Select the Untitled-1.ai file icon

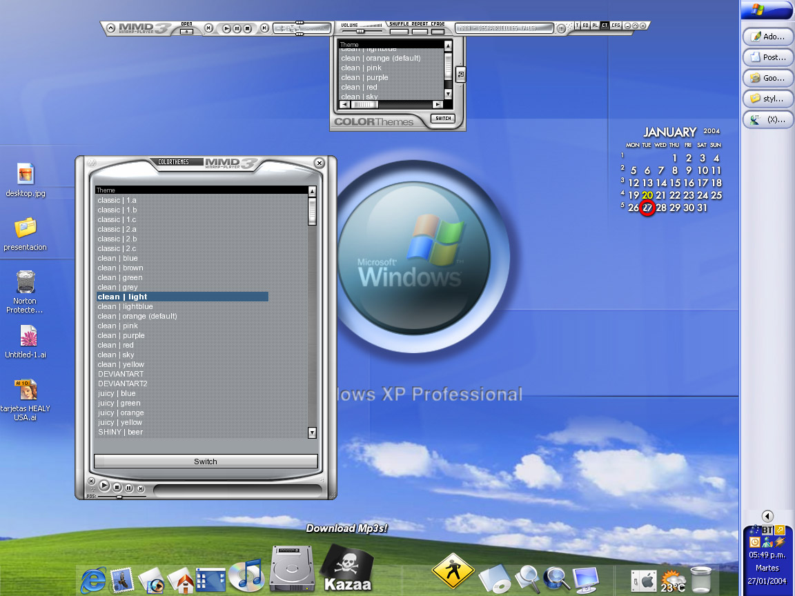26,341
